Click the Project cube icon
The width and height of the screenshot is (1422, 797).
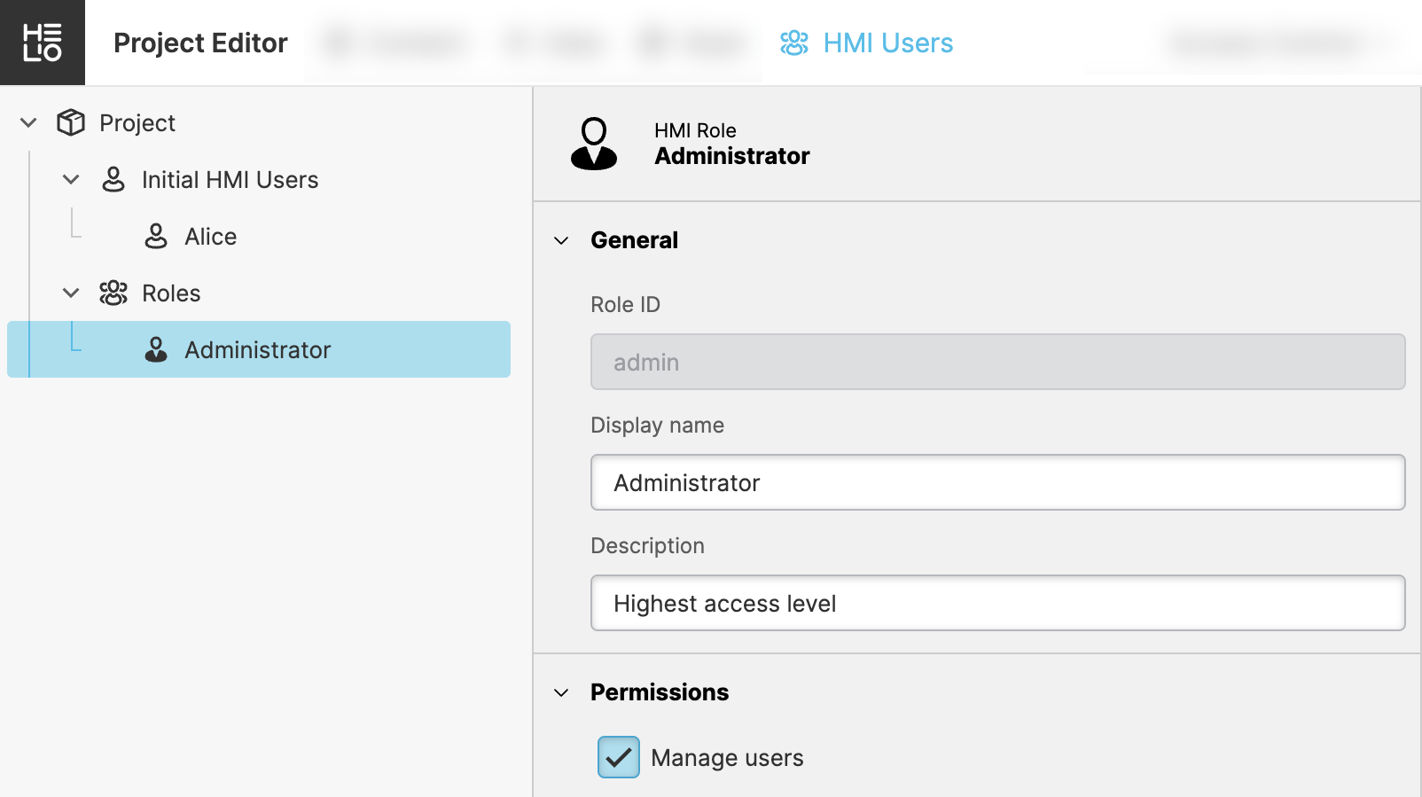pos(71,122)
